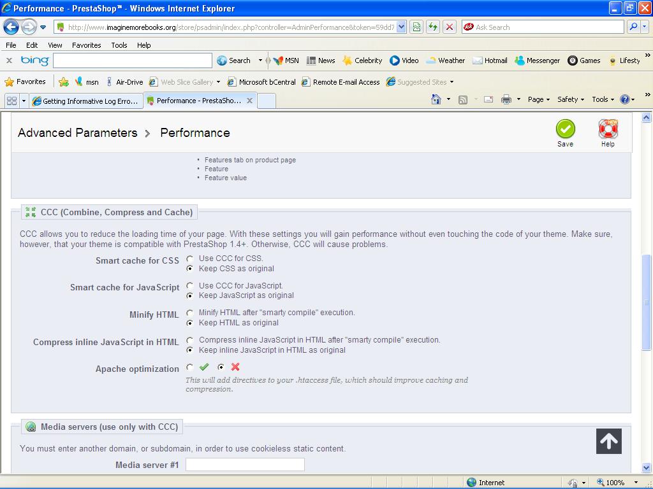Click the Ask search magnifier icon
The width and height of the screenshot is (653, 489).
coord(633,27)
